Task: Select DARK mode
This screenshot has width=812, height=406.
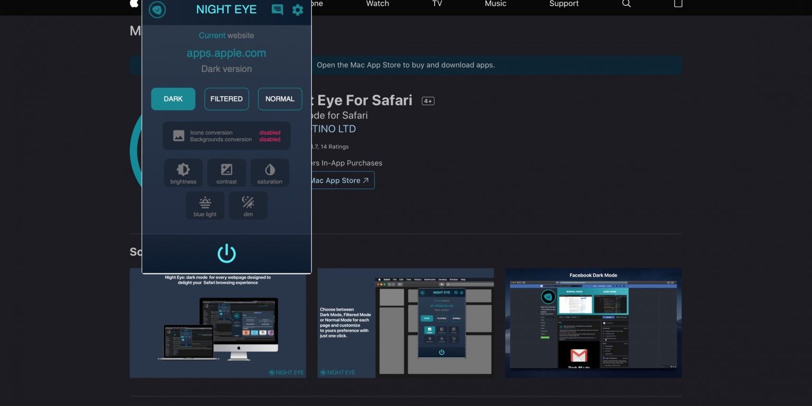Action: click(x=173, y=99)
